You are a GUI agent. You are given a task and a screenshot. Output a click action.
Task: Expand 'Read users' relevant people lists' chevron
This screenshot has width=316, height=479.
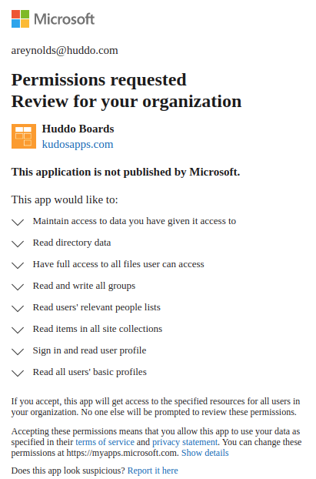click(18, 308)
